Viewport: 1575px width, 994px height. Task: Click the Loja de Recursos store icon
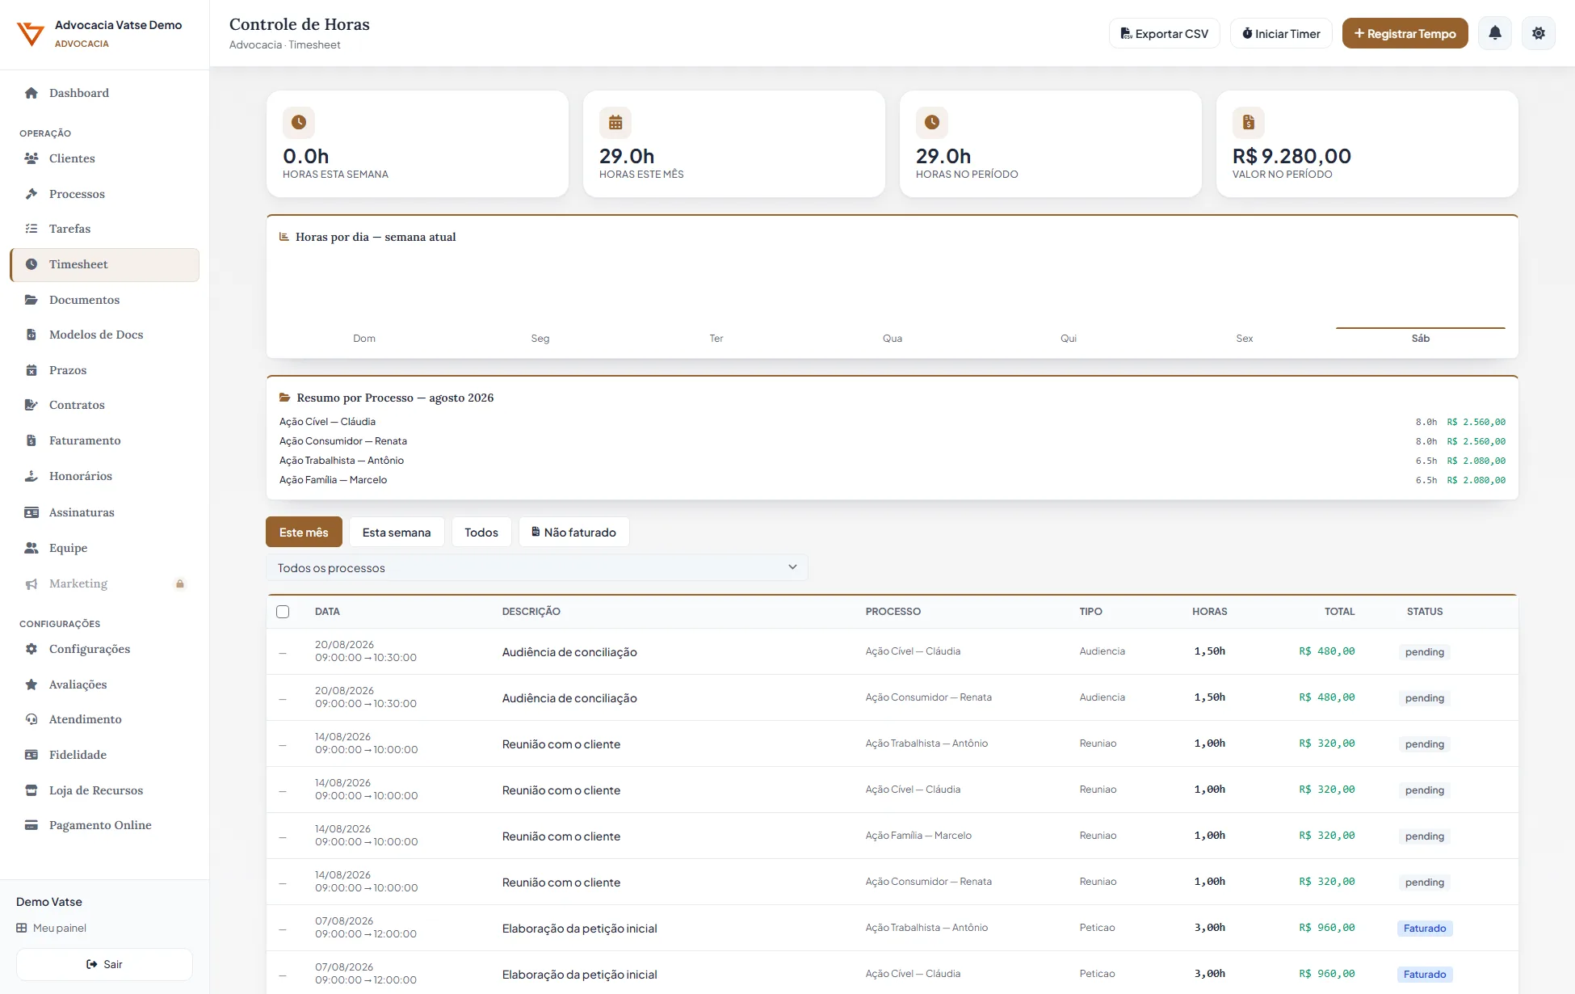click(31, 790)
